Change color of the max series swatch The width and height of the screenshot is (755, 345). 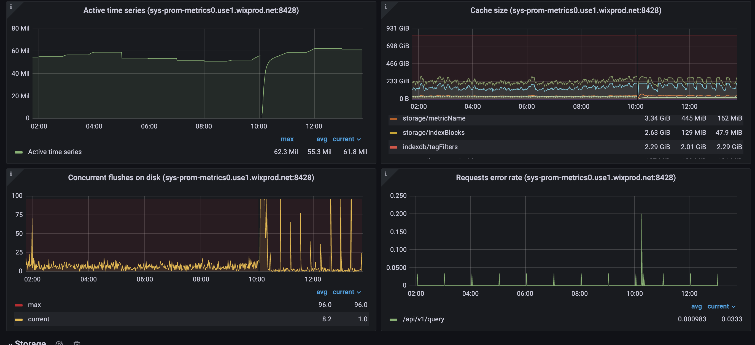(x=19, y=305)
